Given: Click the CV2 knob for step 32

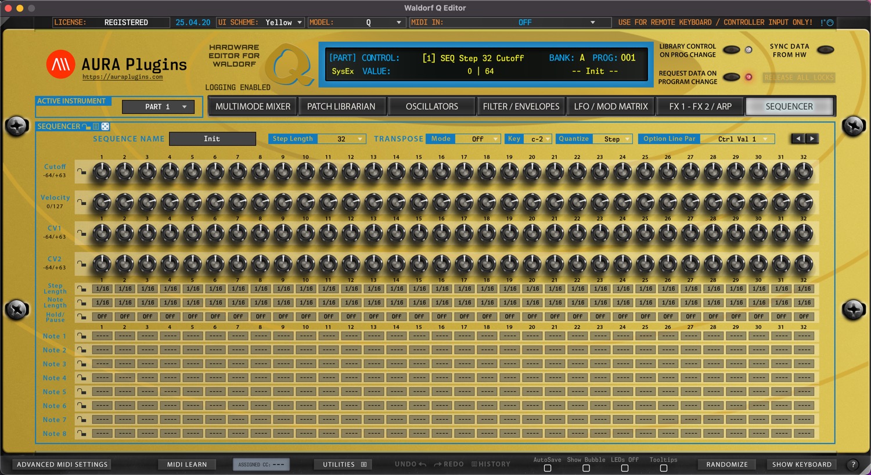Looking at the screenshot, I should pyautogui.click(x=804, y=264).
